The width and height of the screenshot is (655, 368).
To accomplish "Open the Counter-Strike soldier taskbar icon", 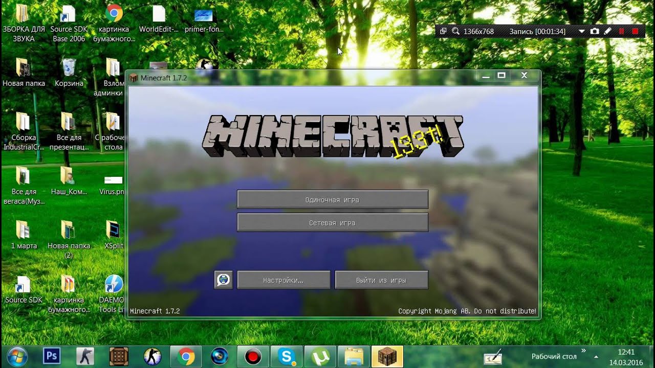I will (x=85, y=356).
